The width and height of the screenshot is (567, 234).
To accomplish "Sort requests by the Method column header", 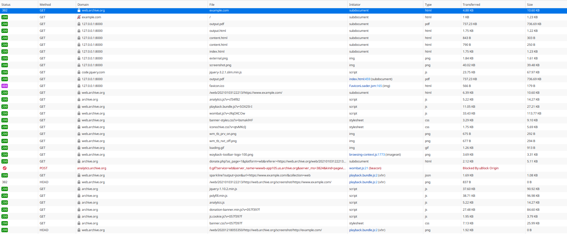I will (57, 5).
